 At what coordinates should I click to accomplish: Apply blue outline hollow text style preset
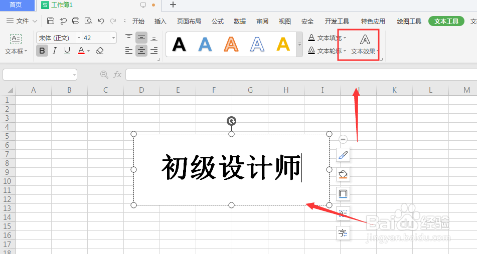click(257, 45)
